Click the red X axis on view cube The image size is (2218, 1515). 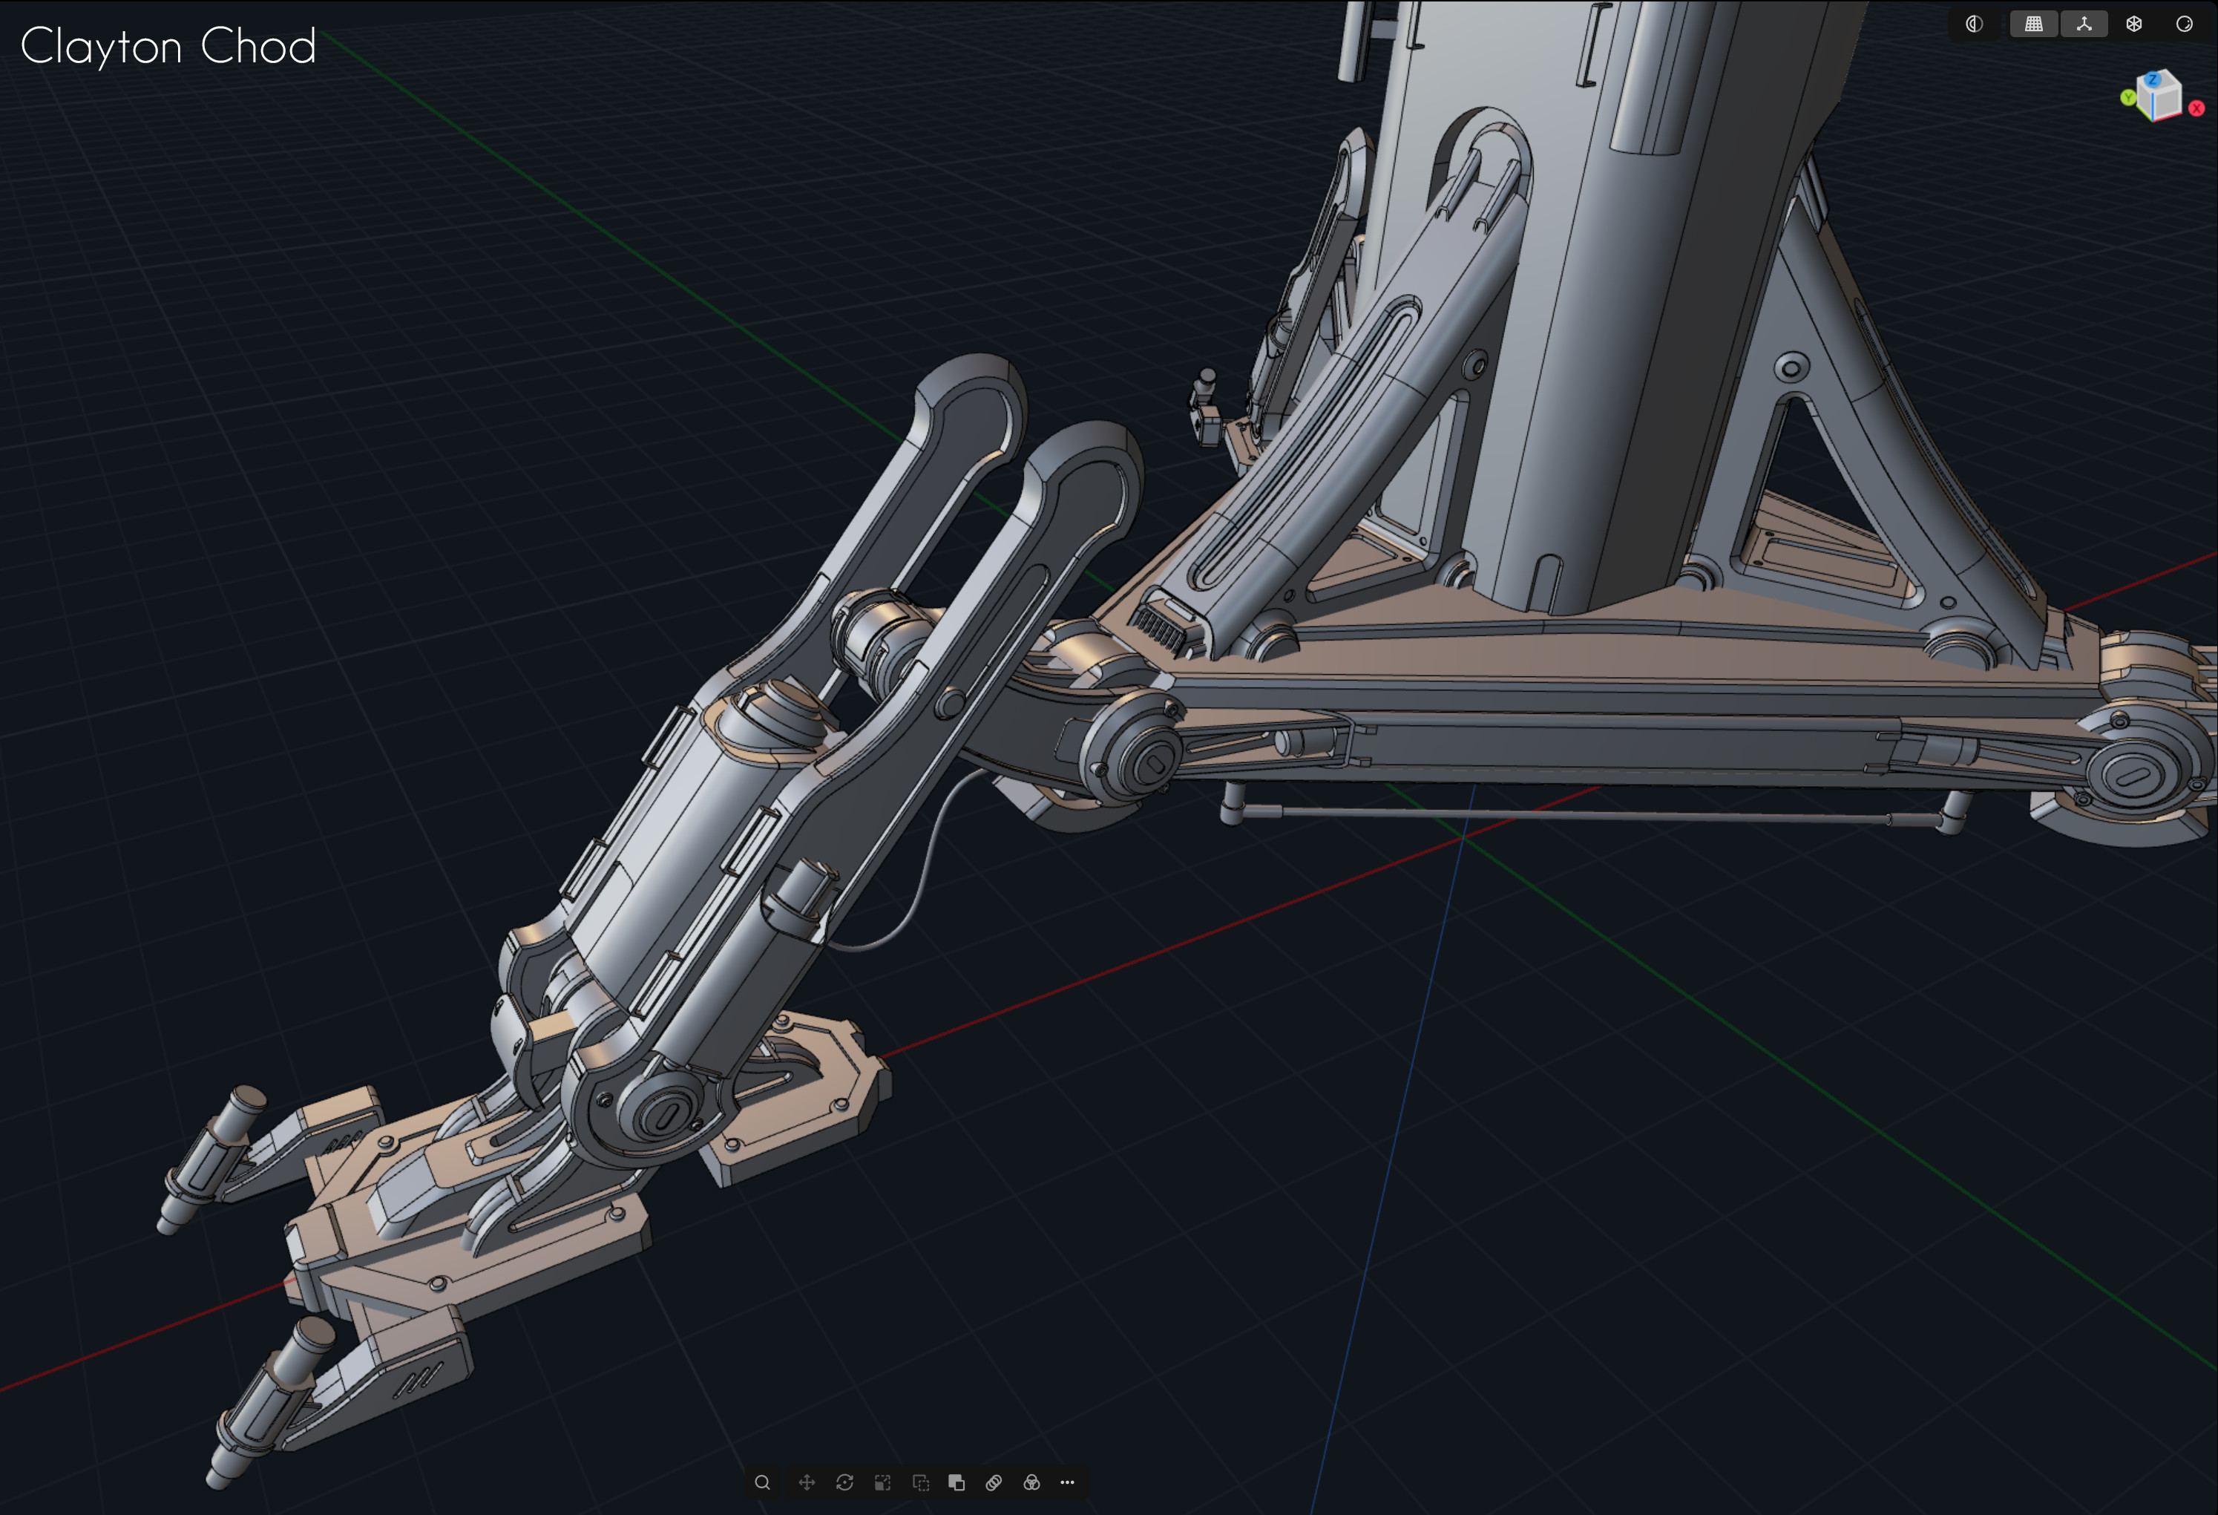click(2196, 108)
